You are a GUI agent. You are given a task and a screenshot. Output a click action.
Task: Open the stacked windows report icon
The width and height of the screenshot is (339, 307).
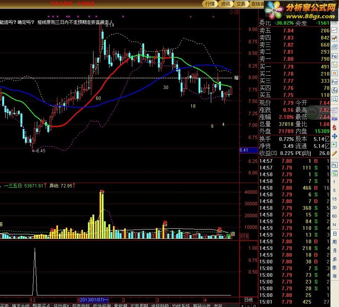(x=335, y=47)
